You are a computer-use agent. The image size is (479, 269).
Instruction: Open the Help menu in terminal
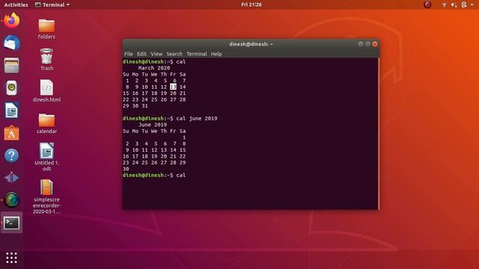pyautogui.click(x=216, y=54)
